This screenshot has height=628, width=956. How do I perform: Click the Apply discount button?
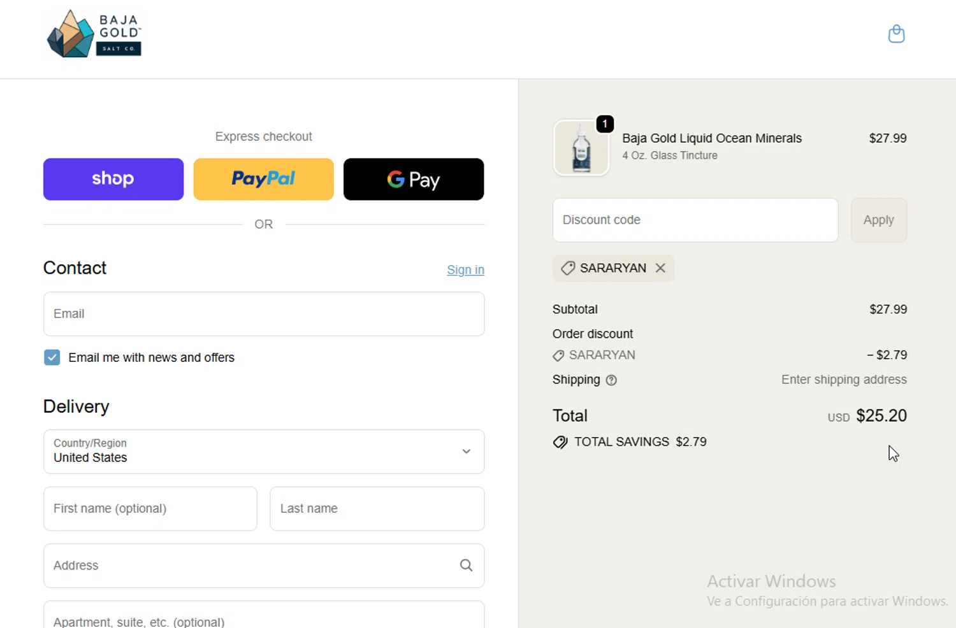(x=878, y=220)
